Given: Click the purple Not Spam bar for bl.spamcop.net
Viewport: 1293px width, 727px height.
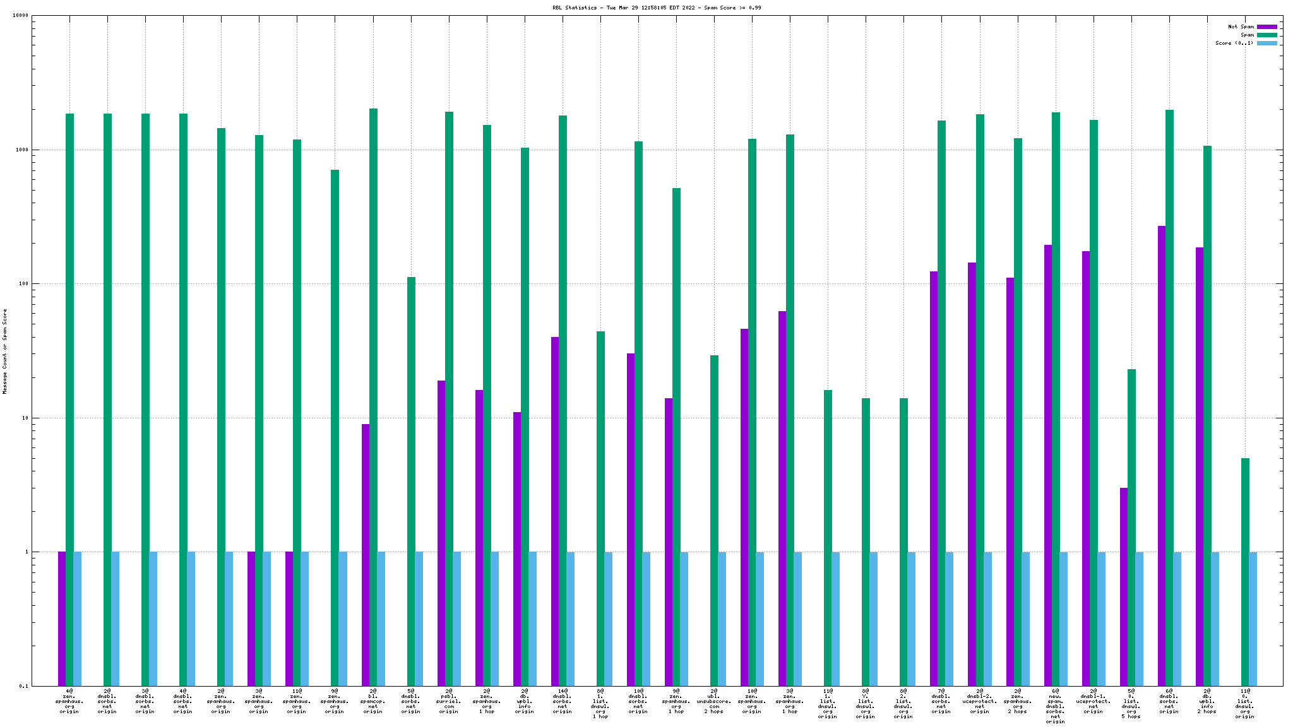Looking at the screenshot, I should 366,554.
